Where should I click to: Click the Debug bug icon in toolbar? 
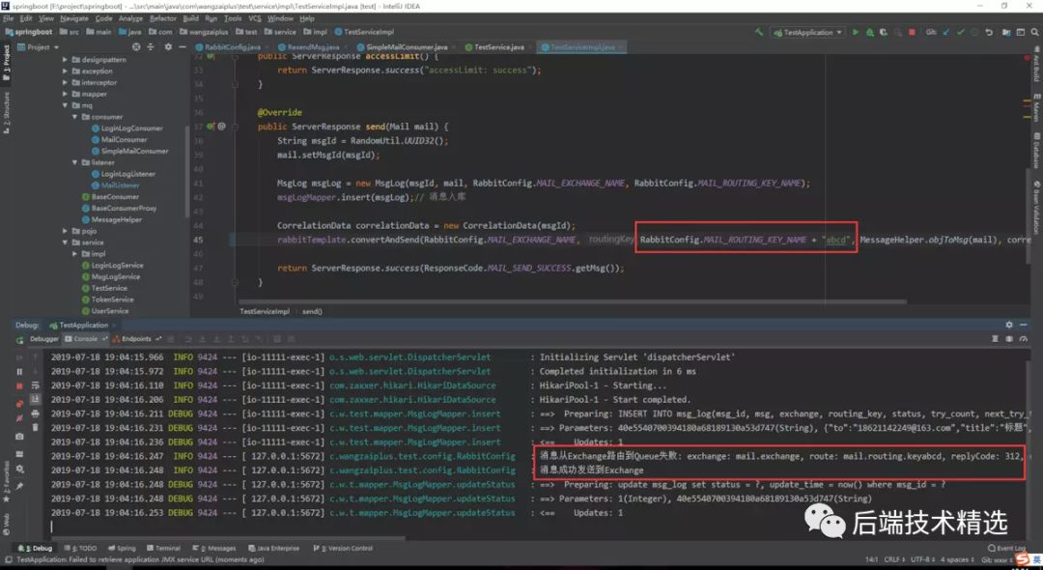[868, 32]
